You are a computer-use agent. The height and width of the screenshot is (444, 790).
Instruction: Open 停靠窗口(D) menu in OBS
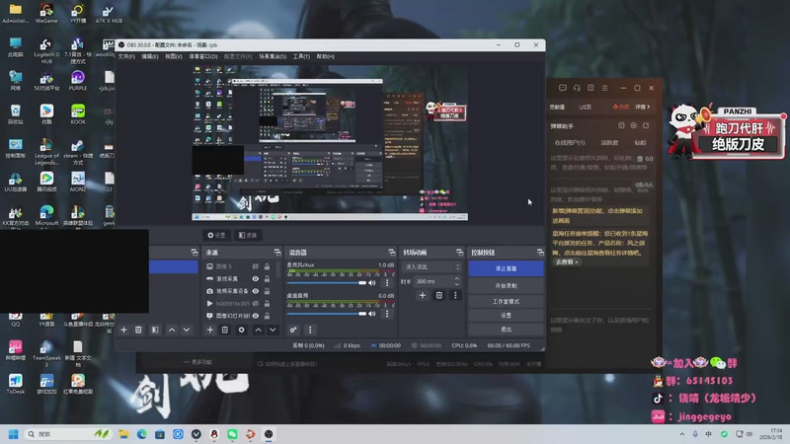click(203, 56)
